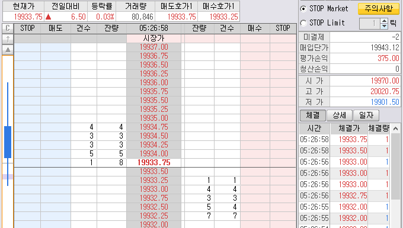Click price 19937.00 in the ladder
403x228 pixels.
pyautogui.click(x=153, y=47)
